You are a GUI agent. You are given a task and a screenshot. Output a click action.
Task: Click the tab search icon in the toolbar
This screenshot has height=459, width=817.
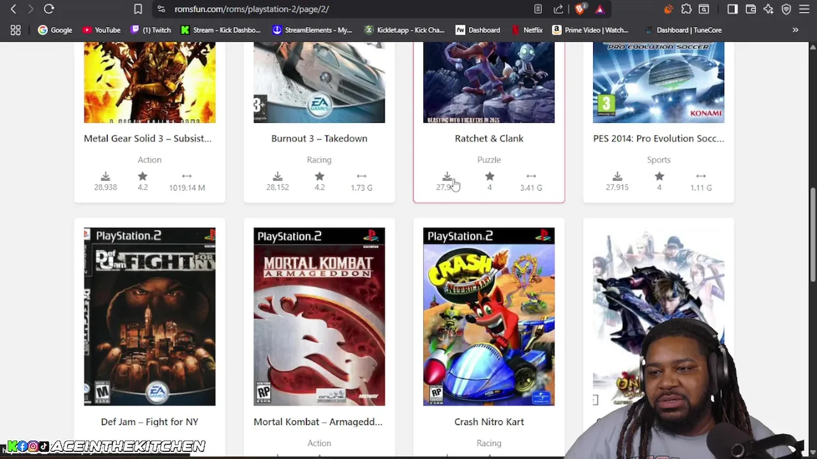(704, 9)
